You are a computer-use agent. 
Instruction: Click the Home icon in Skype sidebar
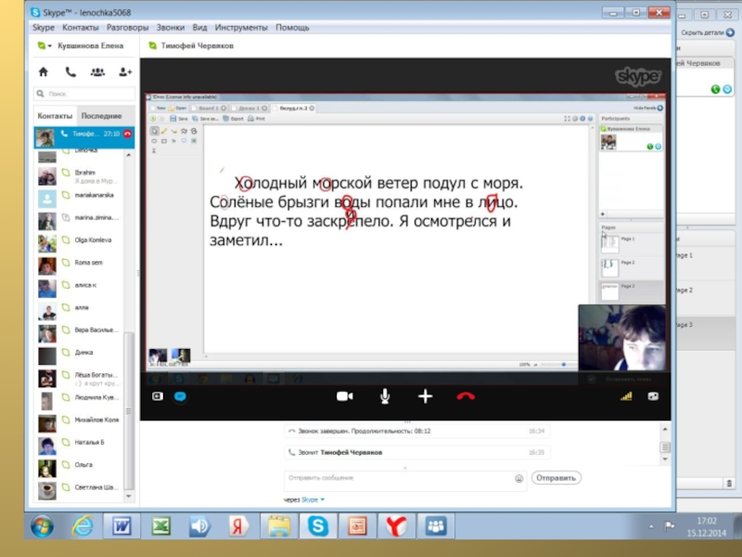pos(43,71)
